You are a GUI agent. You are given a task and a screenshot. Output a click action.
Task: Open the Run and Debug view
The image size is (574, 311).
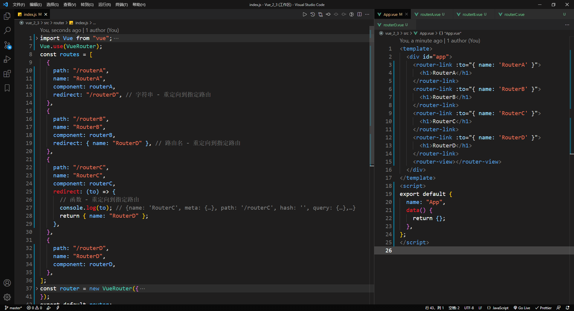pos(7,59)
